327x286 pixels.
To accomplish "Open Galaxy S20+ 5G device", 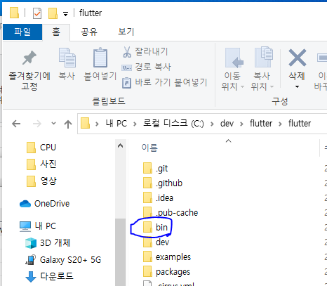I will (x=63, y=260).
